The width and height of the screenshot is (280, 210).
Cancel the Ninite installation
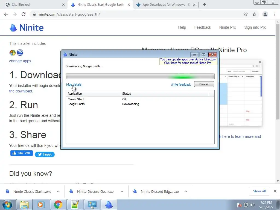tap(204, 84)
